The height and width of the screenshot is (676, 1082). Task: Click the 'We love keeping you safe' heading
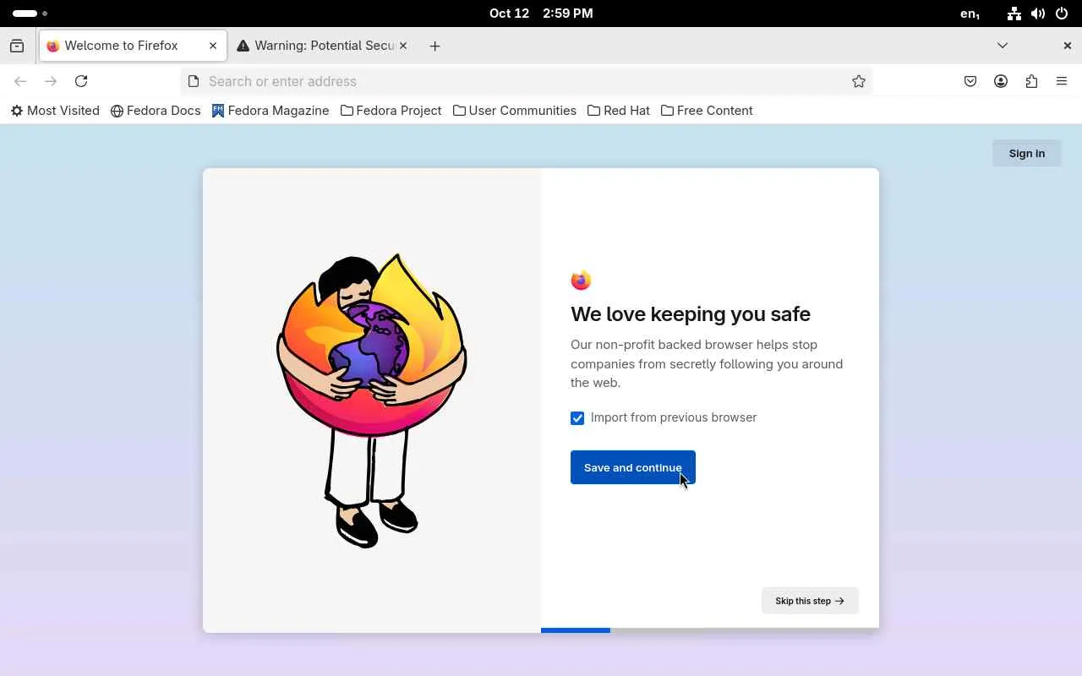[x=691, y=314]
